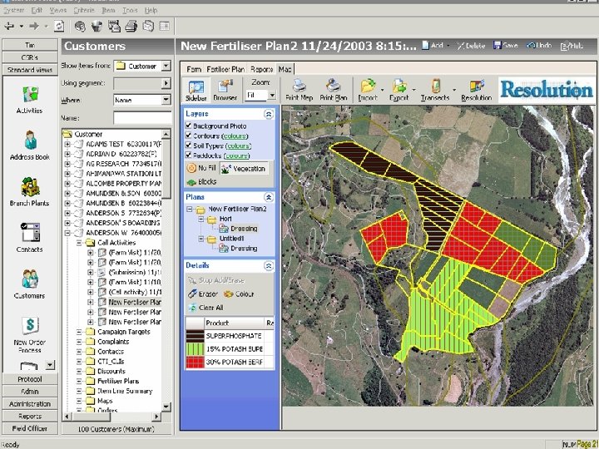Open the Resolution toolbar icon

[476, 88]
